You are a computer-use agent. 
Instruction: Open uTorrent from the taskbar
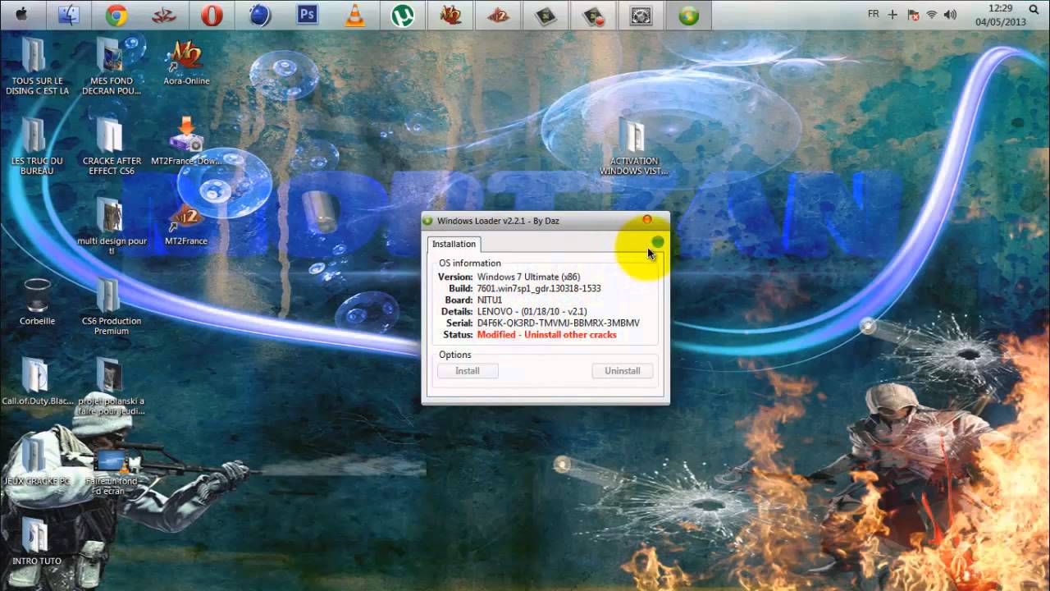click(x=402, y=15)
